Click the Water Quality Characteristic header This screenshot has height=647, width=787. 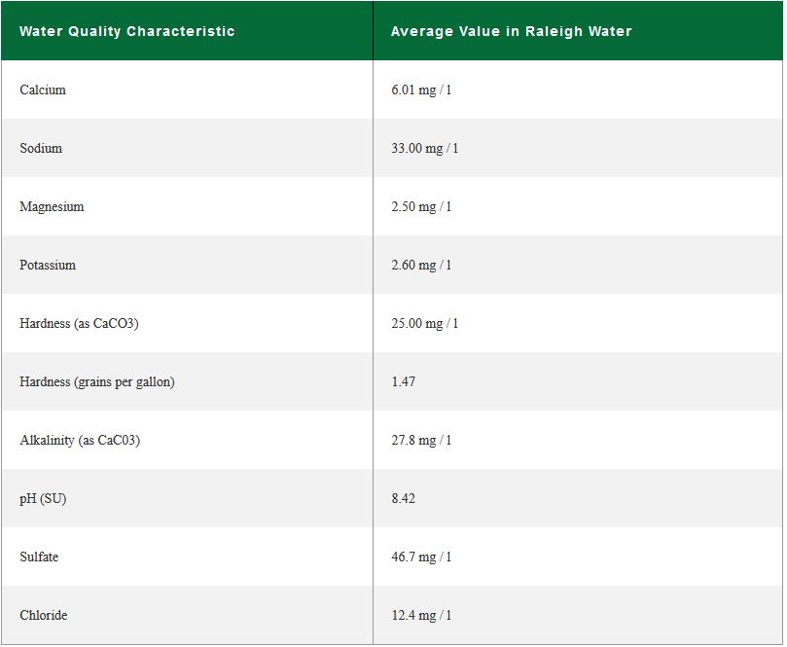tap(127, 31)
